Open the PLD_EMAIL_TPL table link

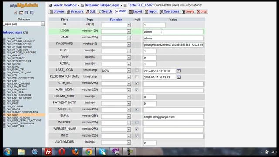pyautogui.click(x=16, y=69)
